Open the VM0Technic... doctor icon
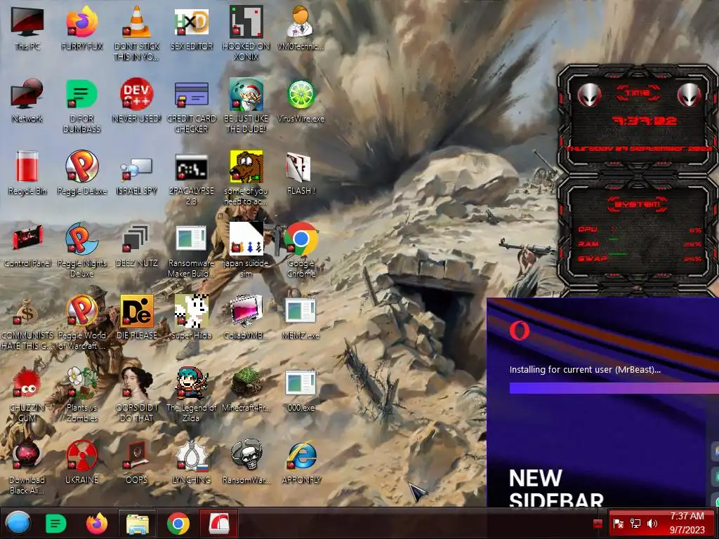The height and width of the screenshot is (539, 719). coord(301,28)
